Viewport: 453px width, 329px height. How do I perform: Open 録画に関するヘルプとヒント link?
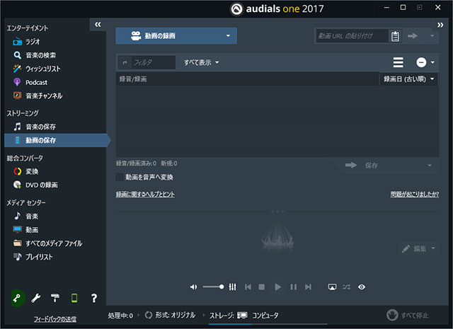click(145, 195)
